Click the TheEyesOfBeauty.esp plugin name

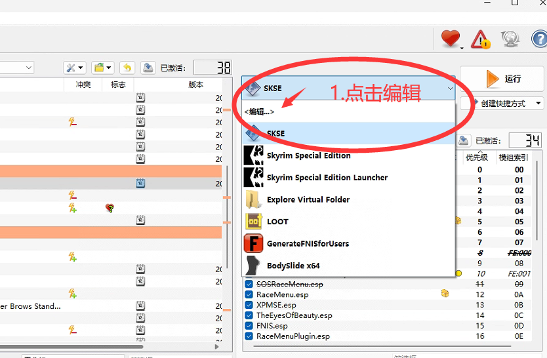294,315
